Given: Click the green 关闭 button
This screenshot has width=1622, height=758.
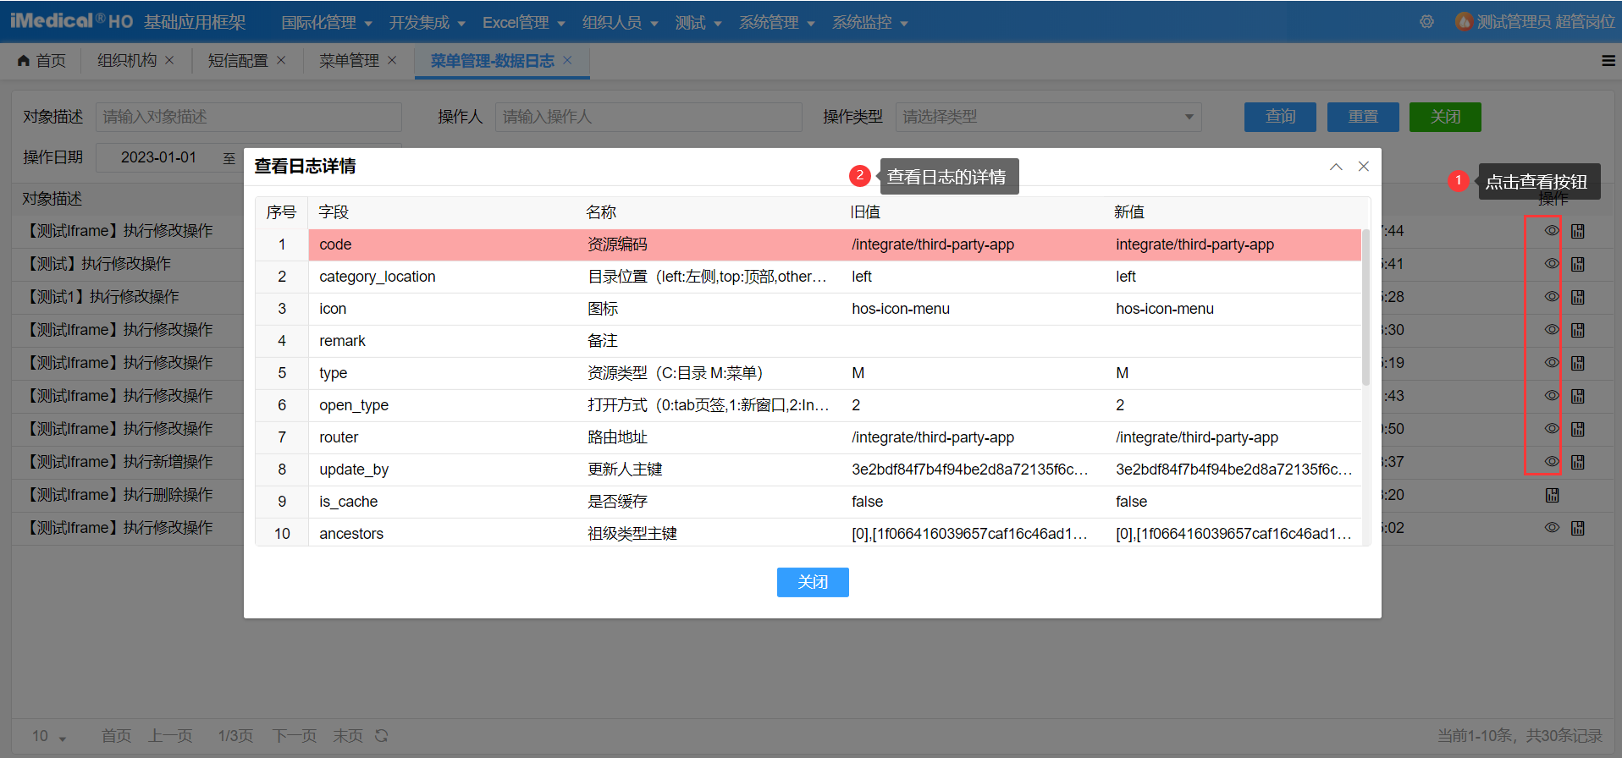Looking at the screenshot, I should coord(1445,117).
